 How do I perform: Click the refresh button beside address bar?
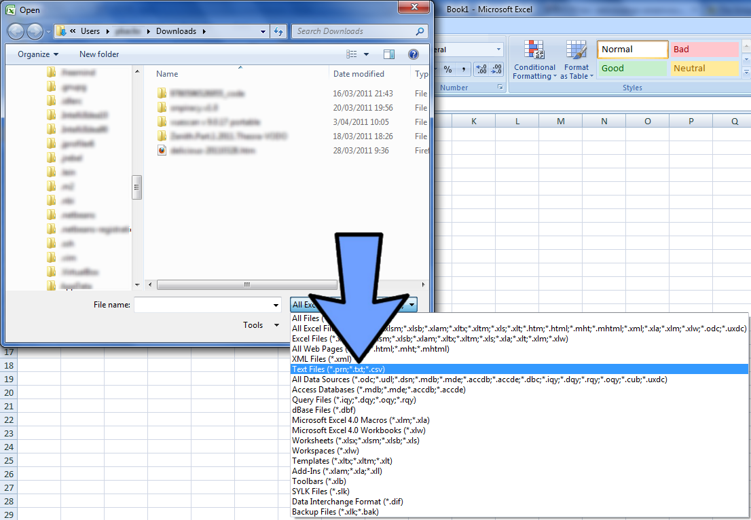point(278,32)
